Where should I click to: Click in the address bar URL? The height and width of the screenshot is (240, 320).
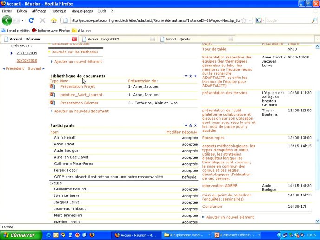[x=155, y=20]
